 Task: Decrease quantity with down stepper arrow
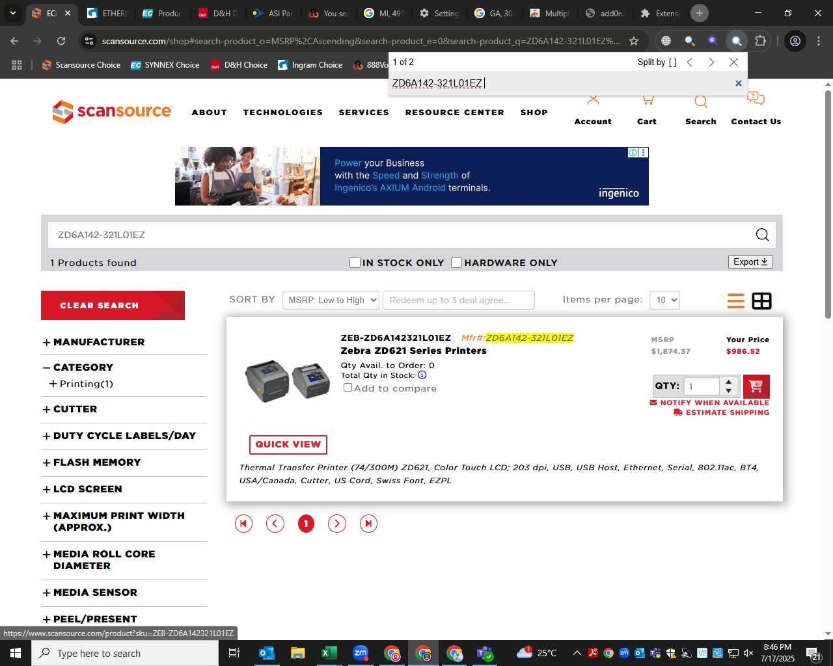coord(729,390)
